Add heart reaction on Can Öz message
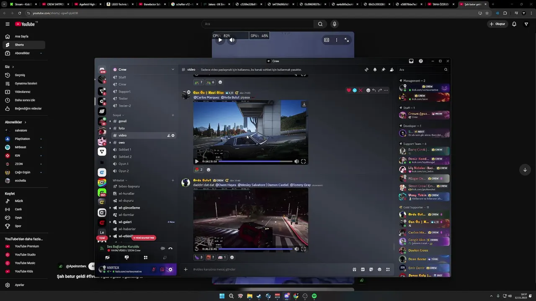This screenshot has height=301, width=536. [x=348, y=90]
